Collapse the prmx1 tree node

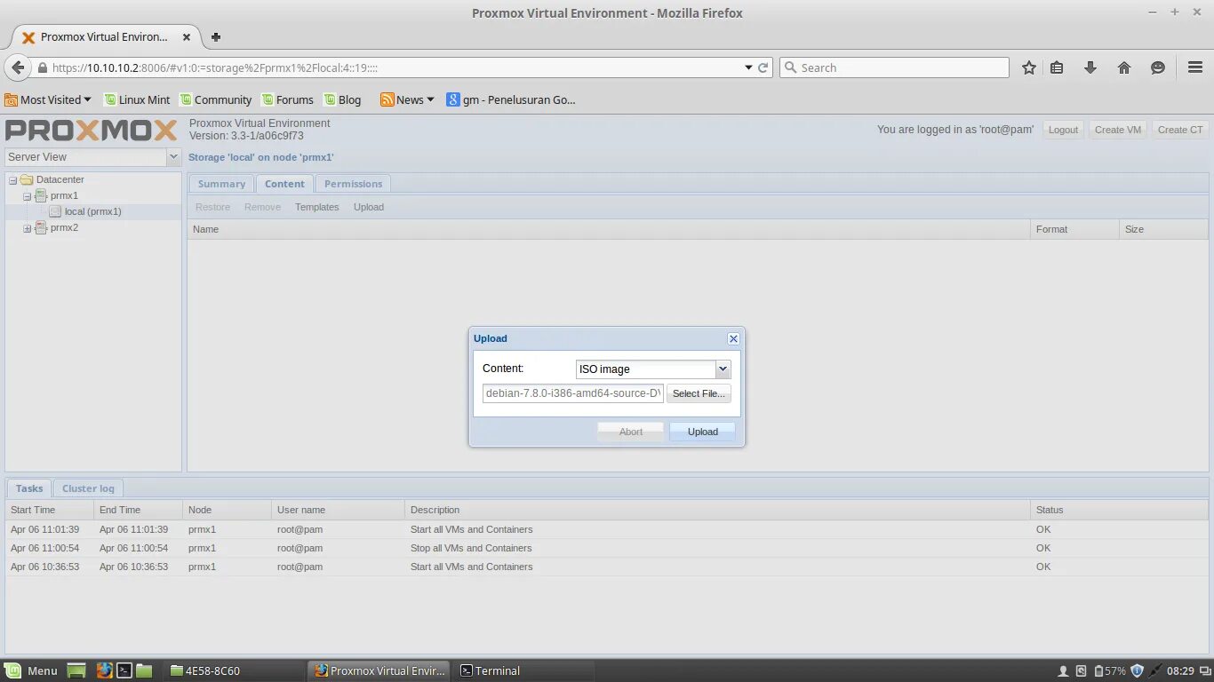pos(28,196)
